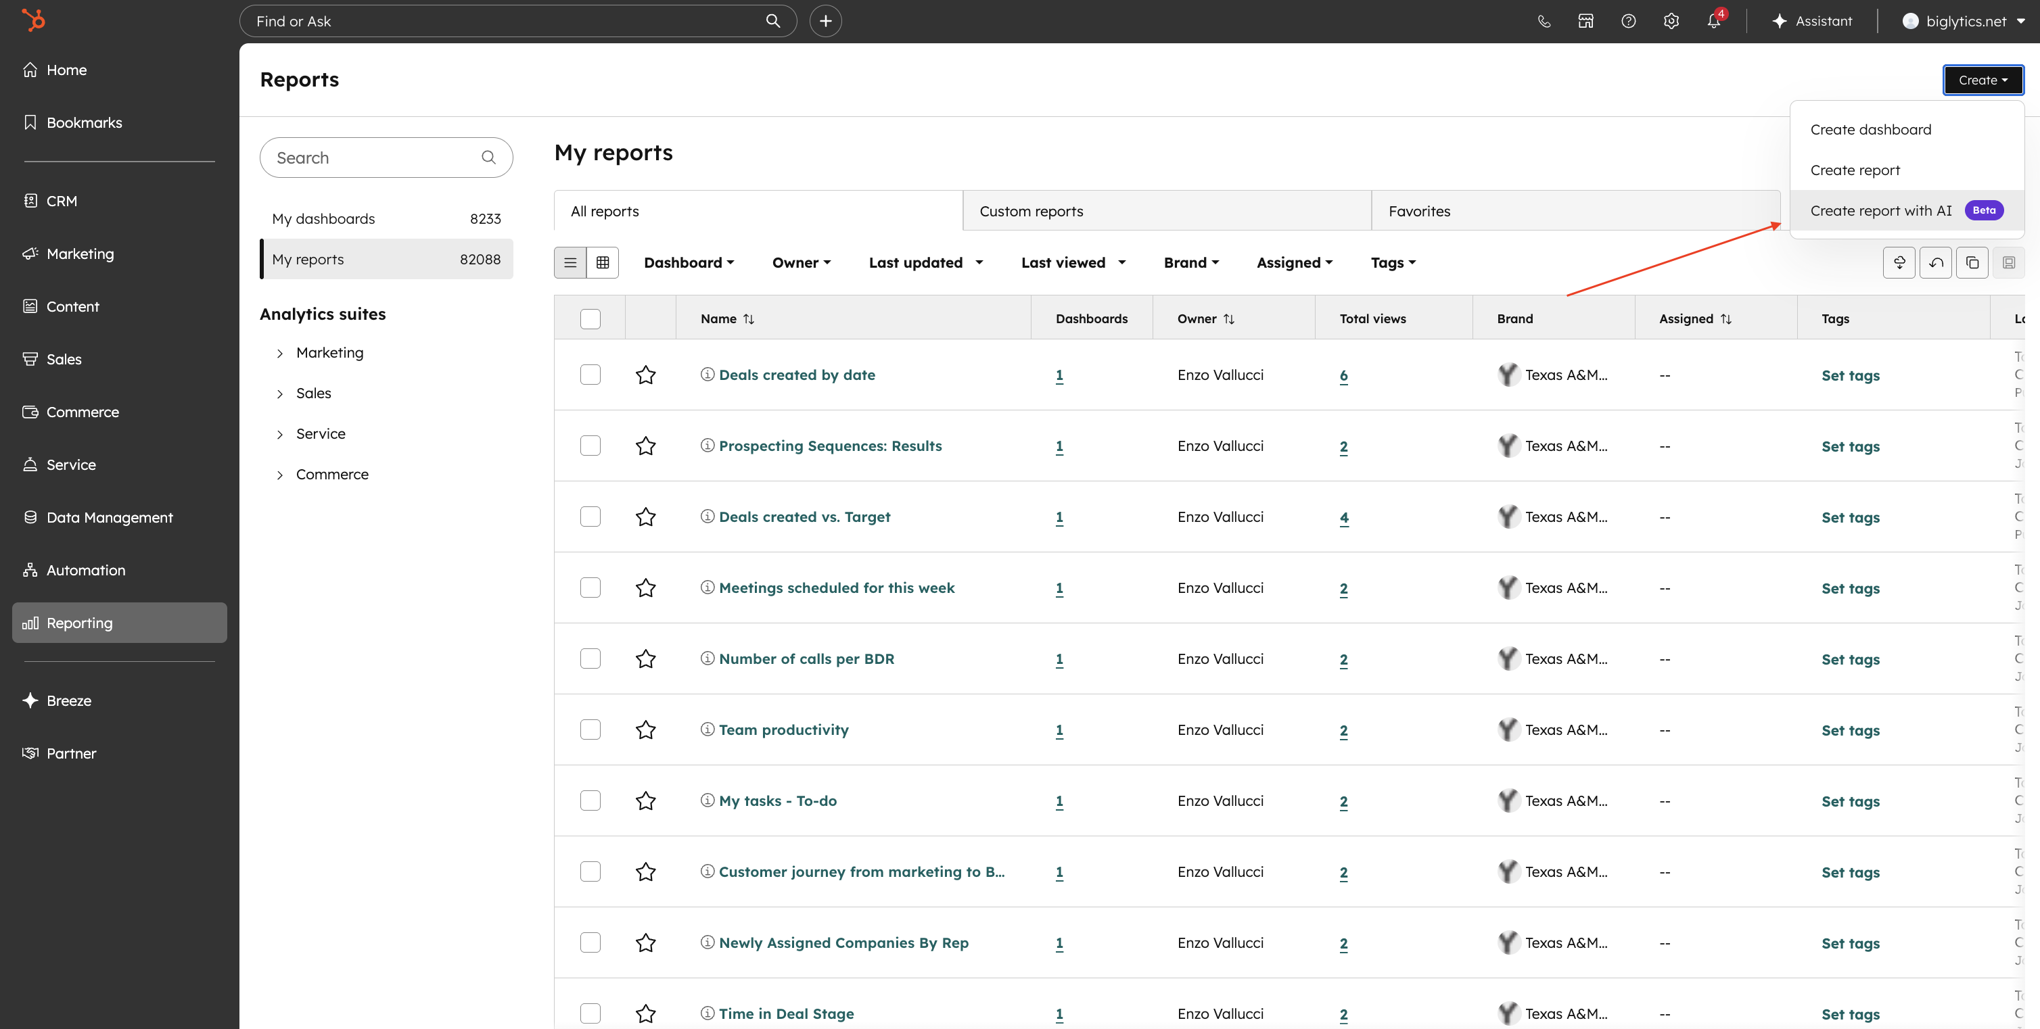Viewport: 2040px width, 1029px height.
Task: Open the help question mark icon
Action: point(1628,22)
